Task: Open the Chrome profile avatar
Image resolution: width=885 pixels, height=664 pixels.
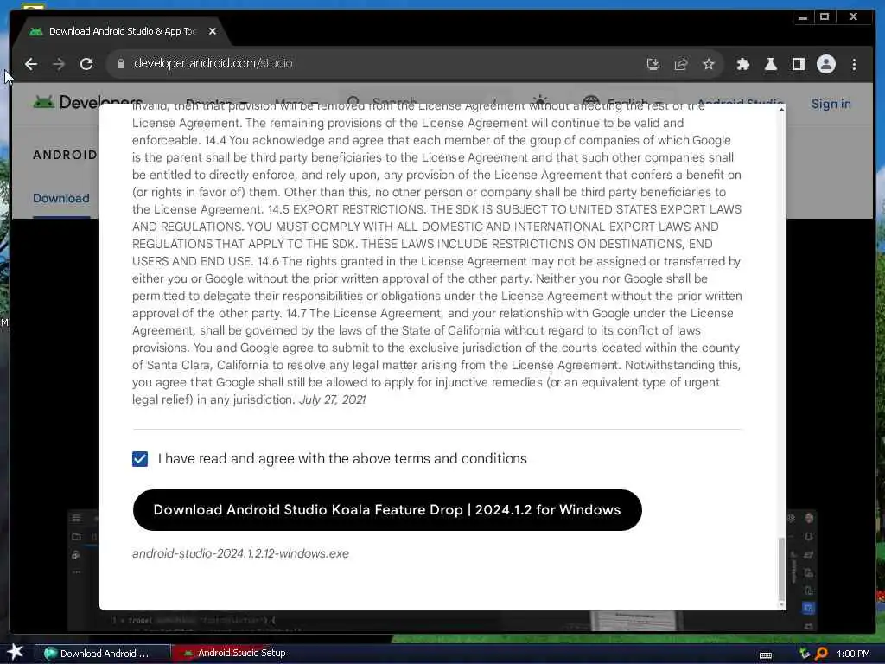Action: tap(825, 64)
